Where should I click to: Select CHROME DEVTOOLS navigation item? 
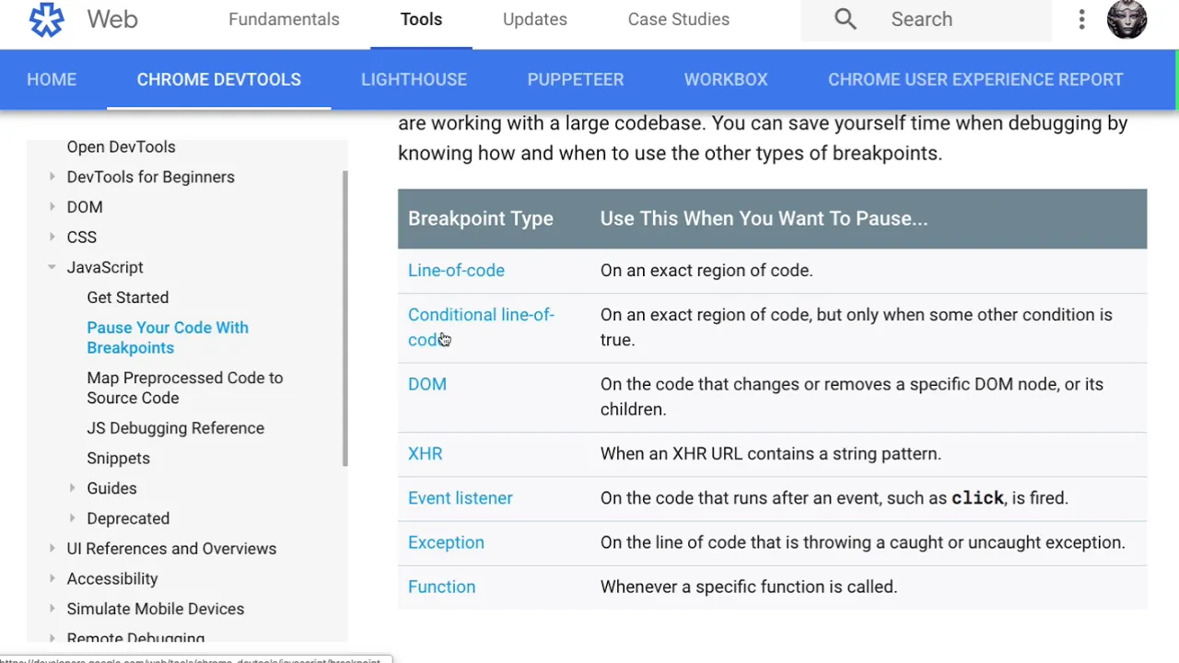(x=219, y=79)
